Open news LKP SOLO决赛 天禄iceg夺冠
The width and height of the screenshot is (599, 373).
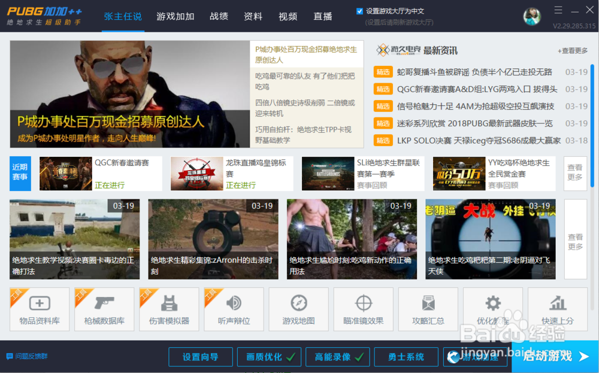click(479, 141)
